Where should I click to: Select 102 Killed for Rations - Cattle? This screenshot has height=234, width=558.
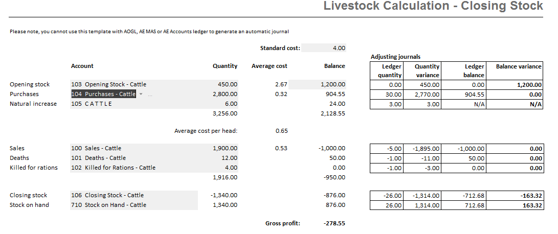113,168
